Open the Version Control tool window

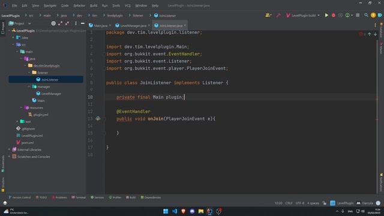click(x=20, y=197)
